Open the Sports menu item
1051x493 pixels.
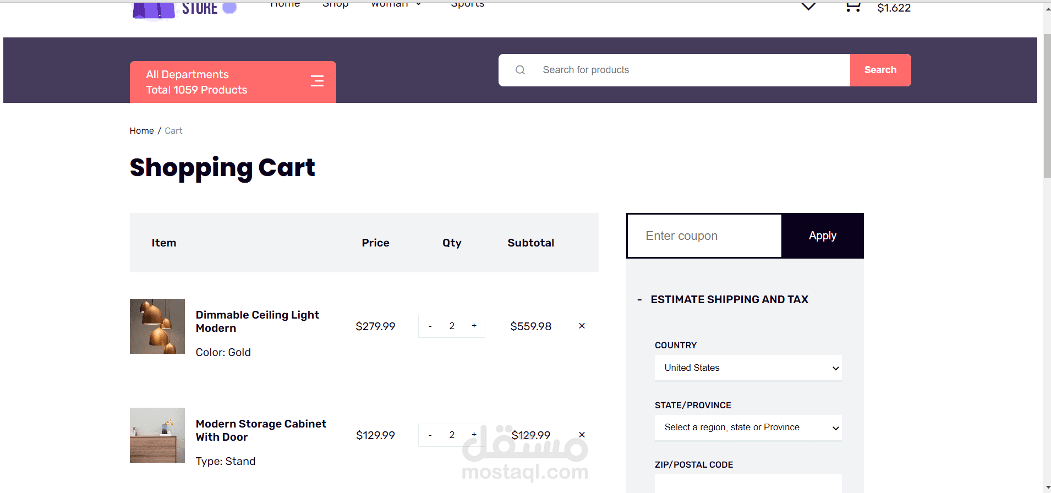tap(467, 4)
